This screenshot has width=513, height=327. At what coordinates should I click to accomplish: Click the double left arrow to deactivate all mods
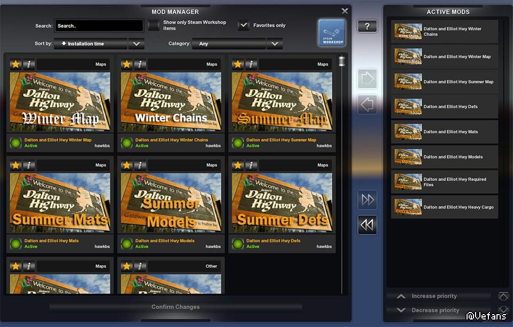pyautogui.click(x=367, y=225)
